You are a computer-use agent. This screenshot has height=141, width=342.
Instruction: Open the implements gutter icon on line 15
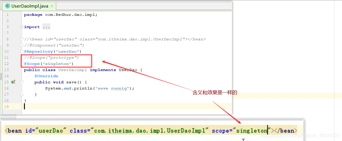[x=13, y=82]
